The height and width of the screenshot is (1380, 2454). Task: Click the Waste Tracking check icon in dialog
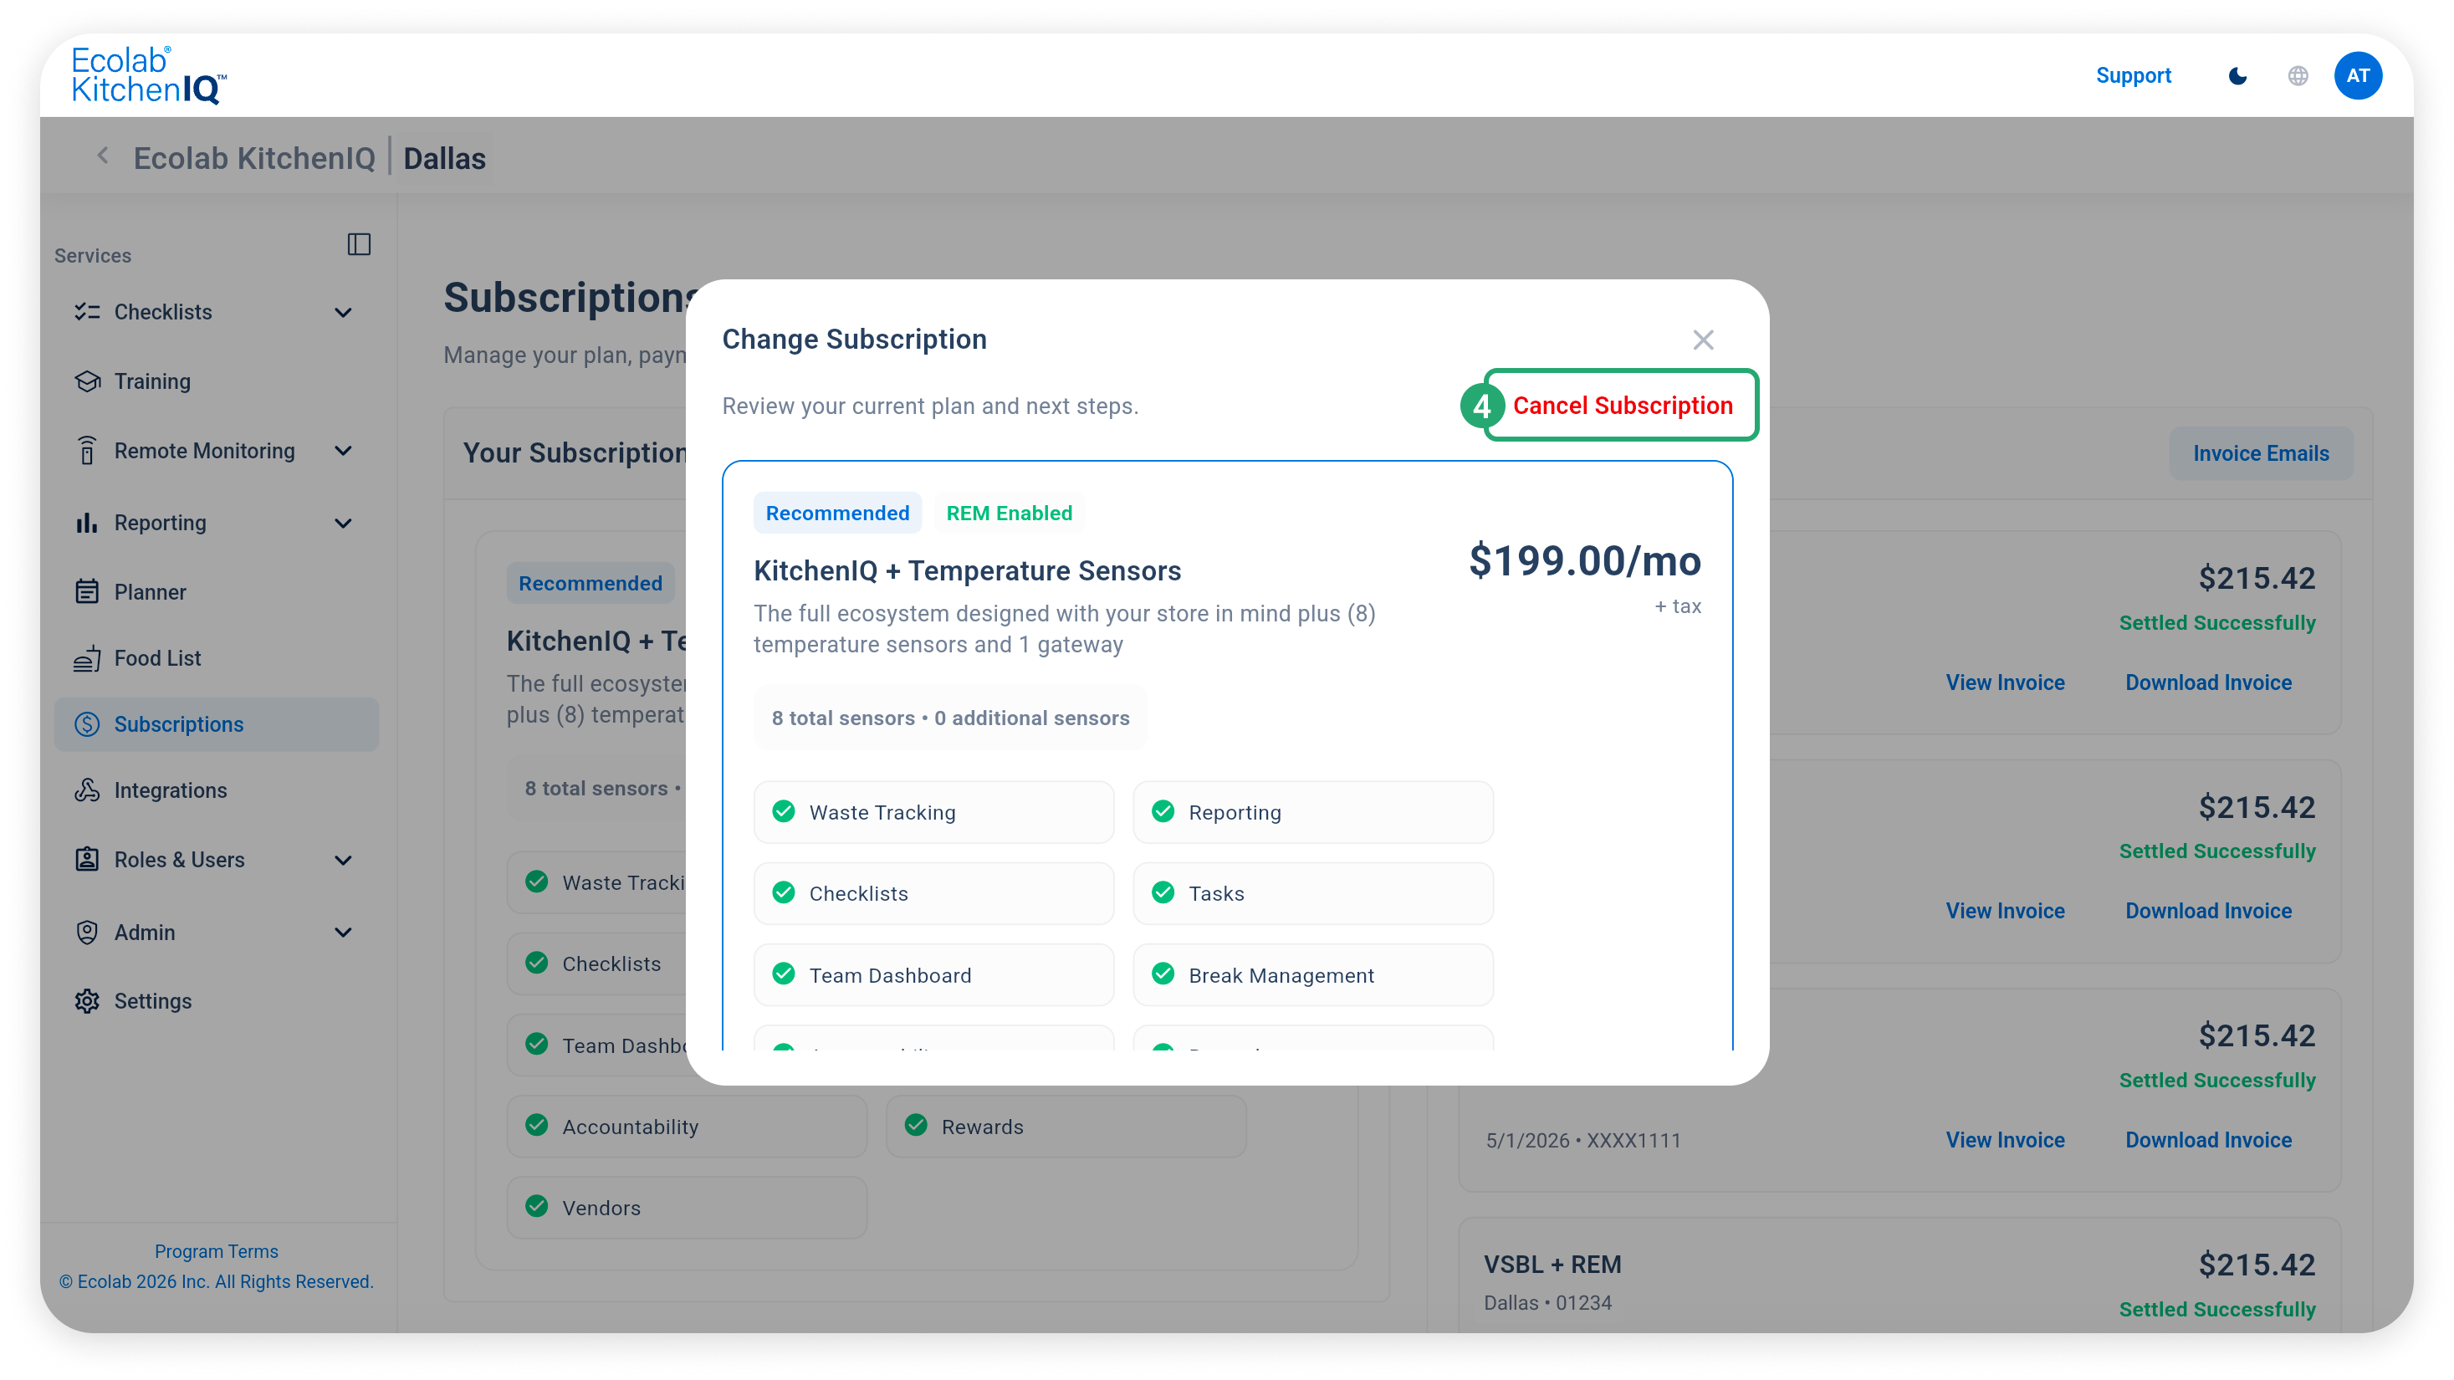[784, 811]
